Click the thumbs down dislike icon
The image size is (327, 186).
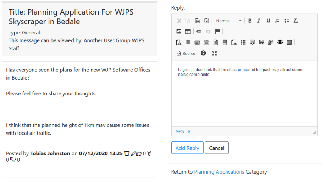[x=13, y=160]
